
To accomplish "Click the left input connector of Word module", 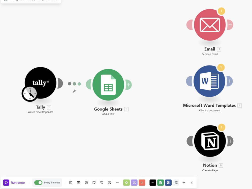I will (189, 81).
